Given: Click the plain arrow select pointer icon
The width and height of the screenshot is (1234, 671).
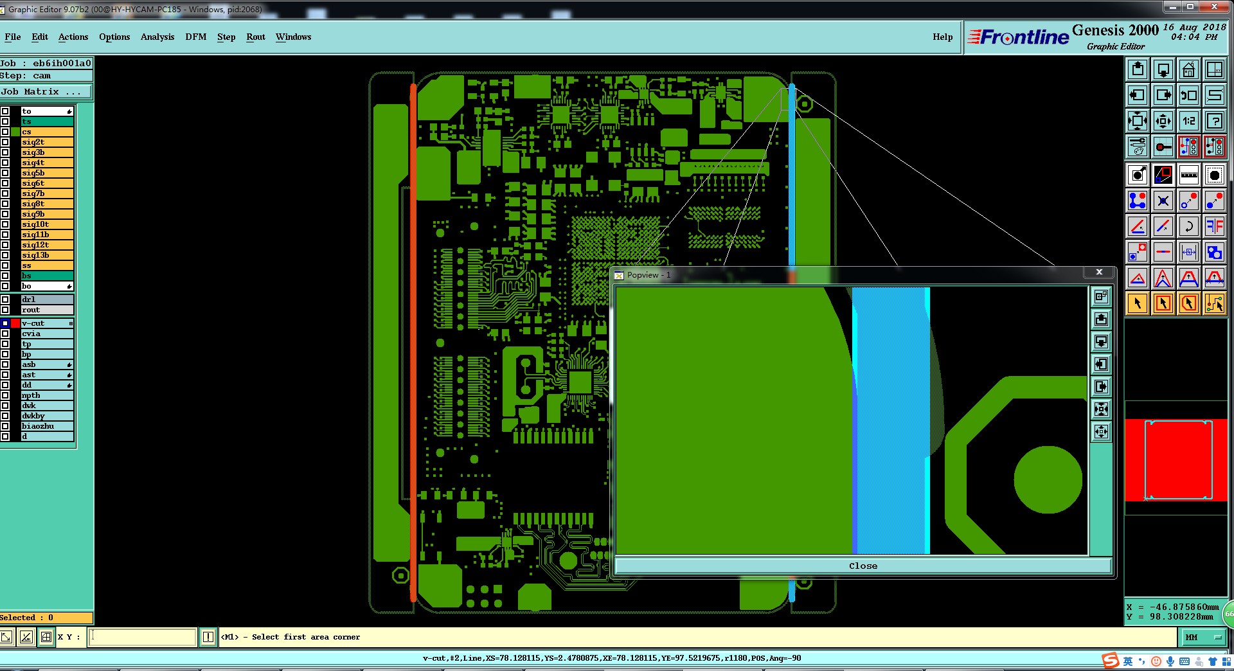Looking at the screenshot, I should coord(1138,303).
